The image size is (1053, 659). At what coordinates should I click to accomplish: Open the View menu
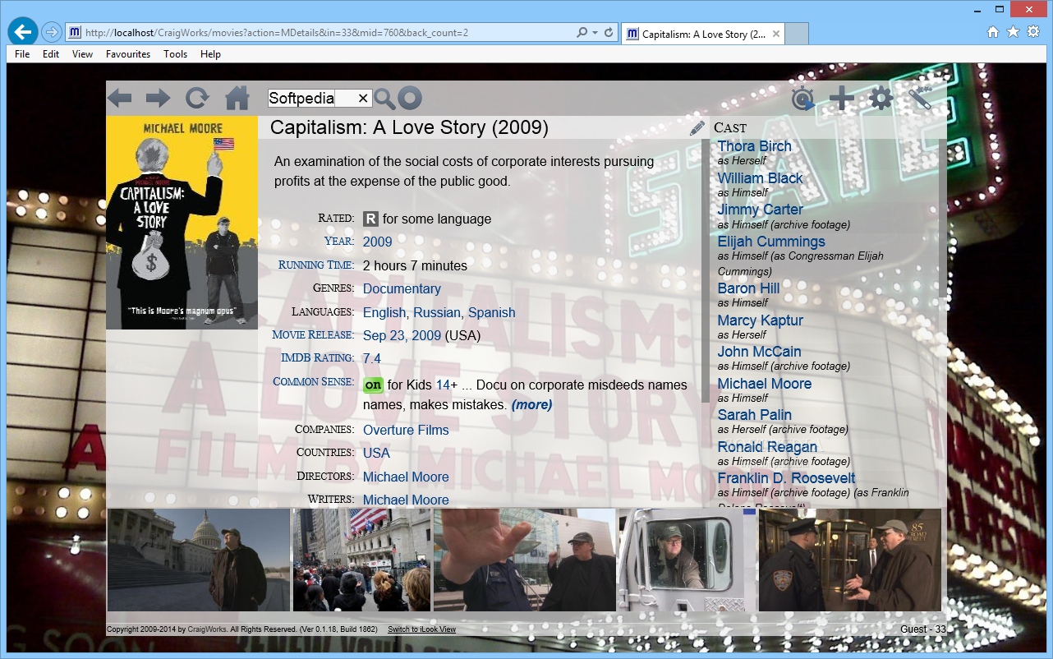[x=82, y=54]
